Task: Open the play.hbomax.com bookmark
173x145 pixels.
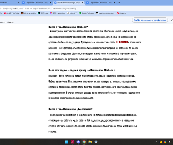Action: (105, 13)
